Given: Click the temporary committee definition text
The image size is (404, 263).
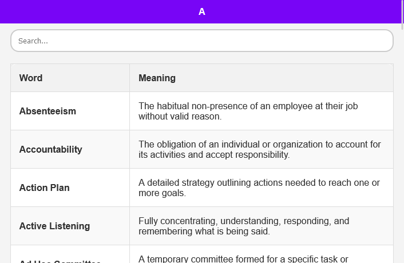Looking at the screenshot, I should pos(243,259).
